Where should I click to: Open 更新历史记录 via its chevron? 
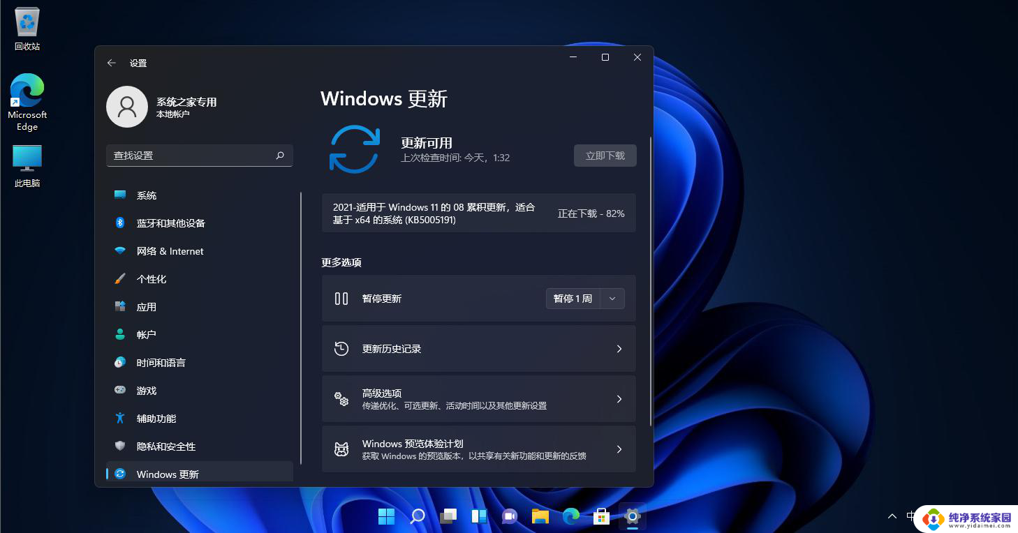(x=619, y=349)
